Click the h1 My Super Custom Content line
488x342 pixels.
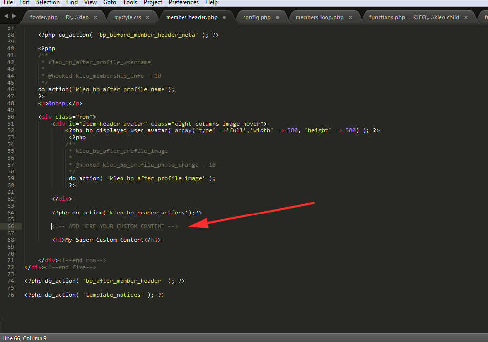[x=106, y=240]
